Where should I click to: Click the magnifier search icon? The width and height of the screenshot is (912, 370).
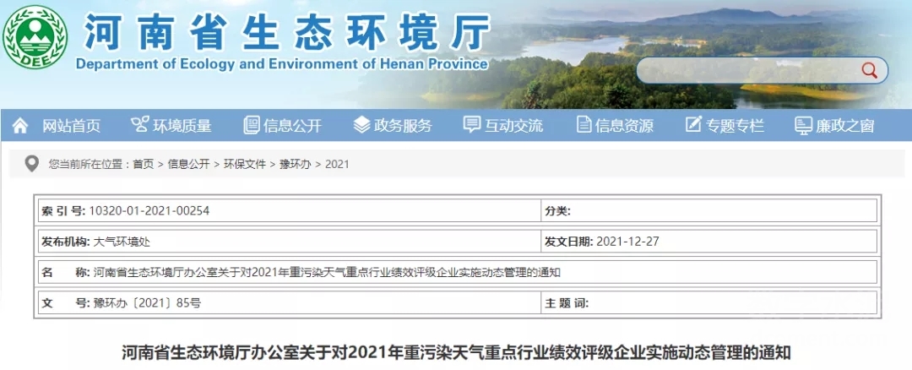[869, 70]
